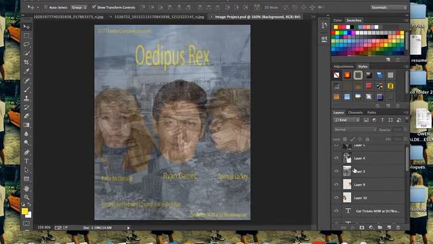Screen dimensions: 433x244
Task: Select the Clone Stamp tool
Action: tap(26, 98)
